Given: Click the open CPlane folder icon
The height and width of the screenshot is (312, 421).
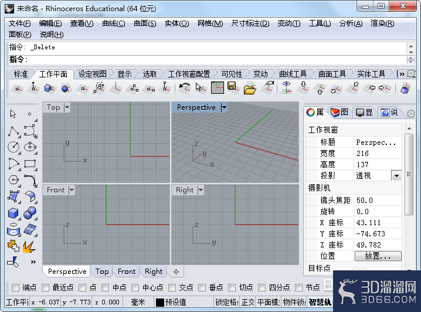Looking at the screenshot, I should point(250,88).
